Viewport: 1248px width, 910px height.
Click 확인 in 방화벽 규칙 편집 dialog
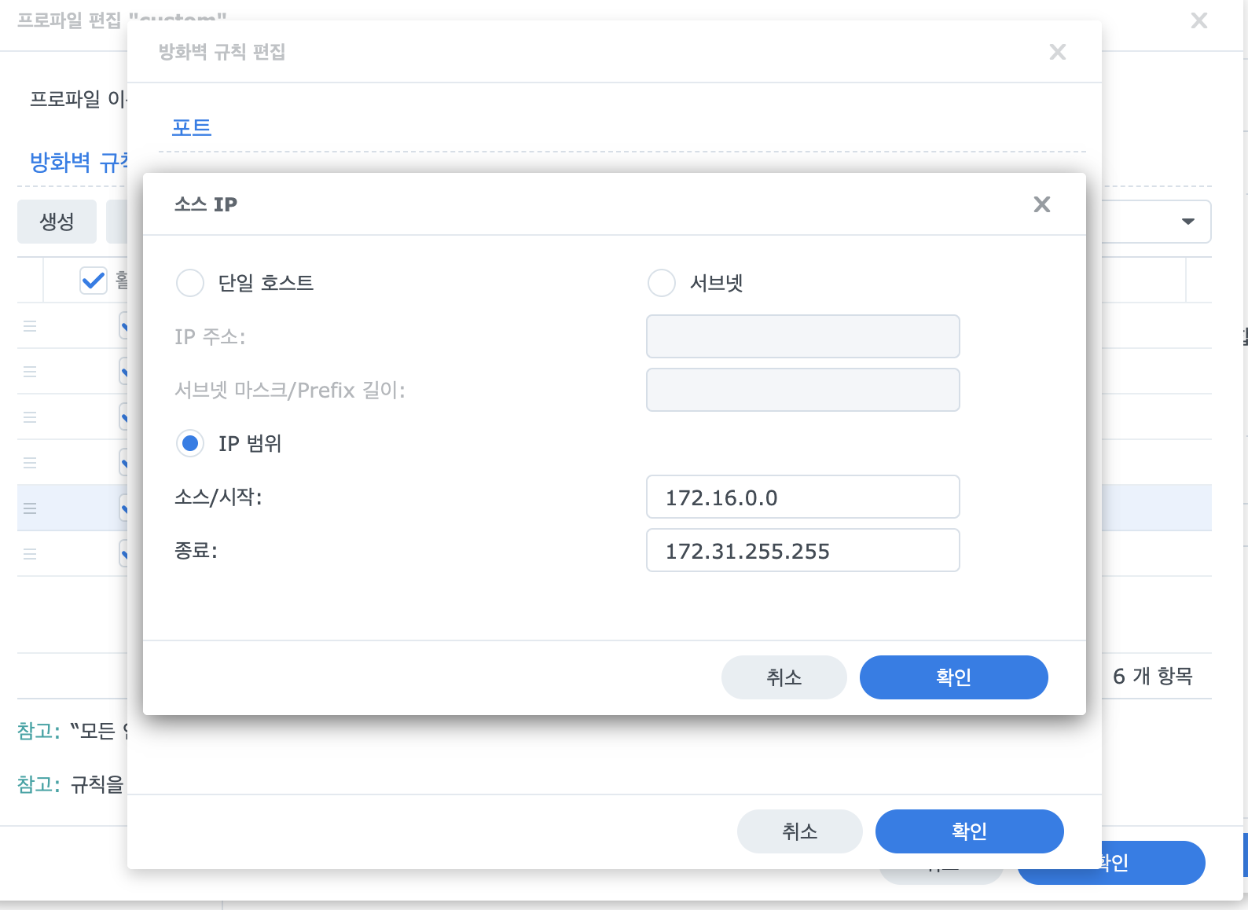coord(969,831)
